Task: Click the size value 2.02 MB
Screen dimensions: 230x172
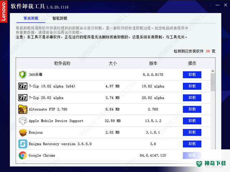Action: coord(112,133)
